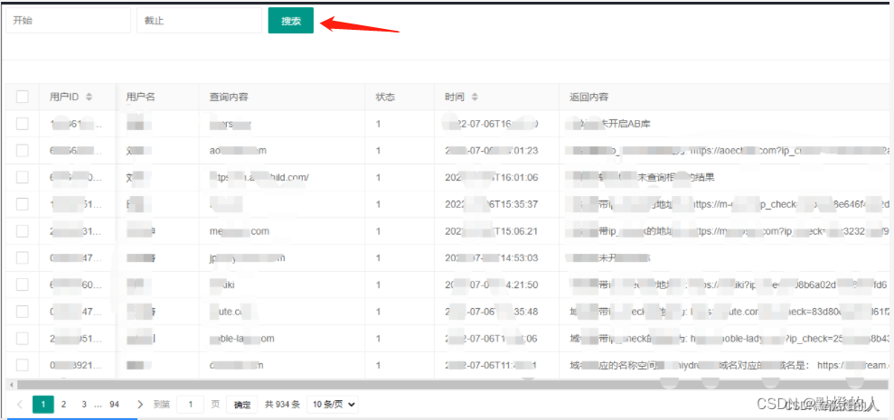Click the time cell ending 15:35:37
Screen dimensions: 894x420
[496, 204]
